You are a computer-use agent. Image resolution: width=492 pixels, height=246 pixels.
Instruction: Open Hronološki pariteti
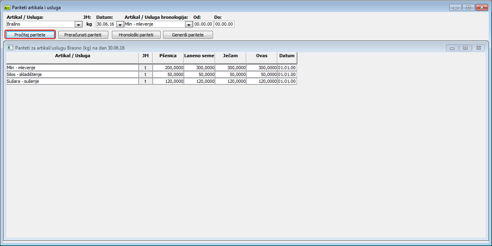[x=136, y=35]
